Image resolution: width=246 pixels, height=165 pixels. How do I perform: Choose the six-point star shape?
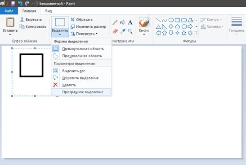pyautogui.click(x=190, y=33)
